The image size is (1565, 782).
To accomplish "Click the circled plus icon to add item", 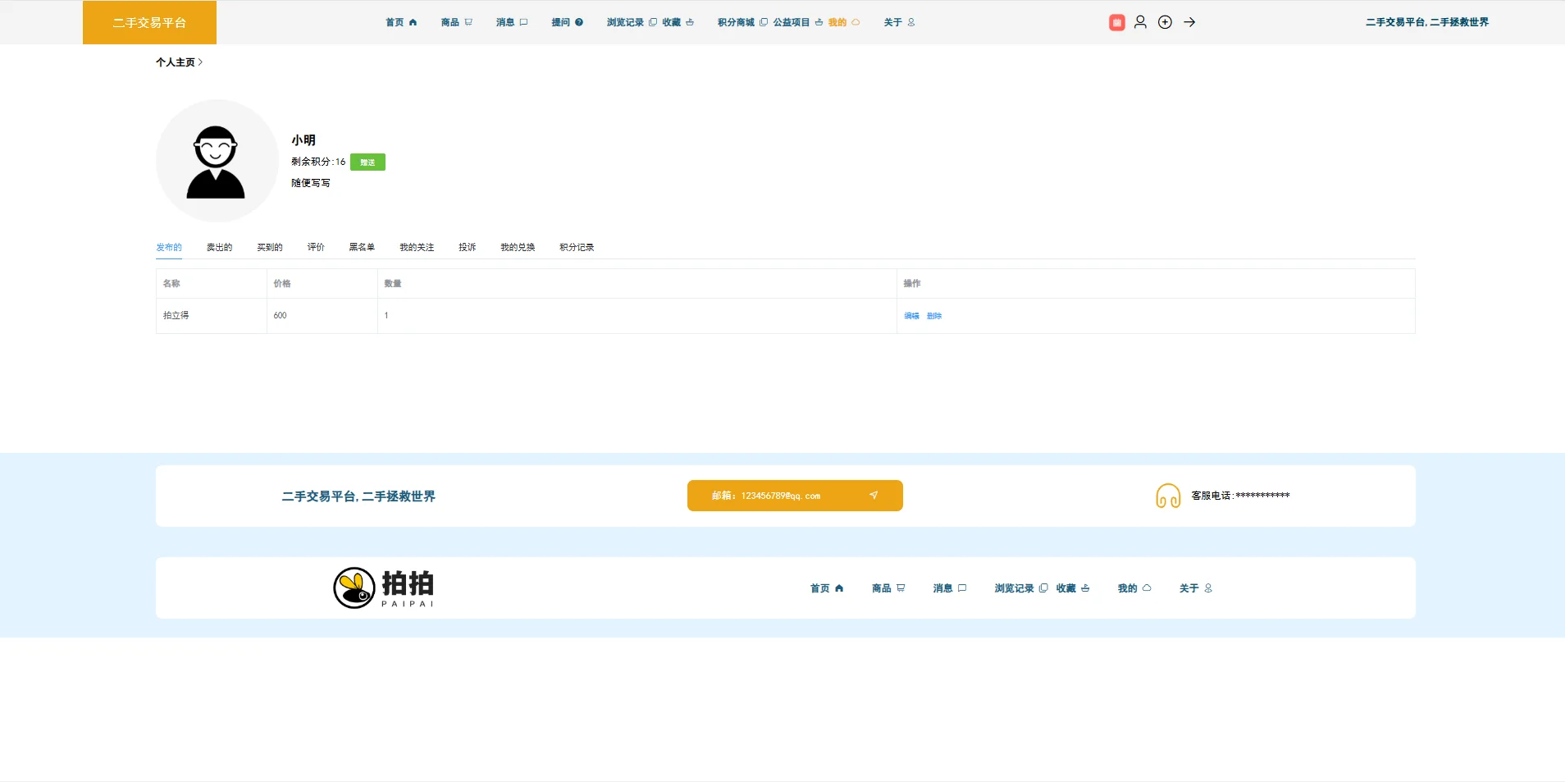I will 1165,22.
